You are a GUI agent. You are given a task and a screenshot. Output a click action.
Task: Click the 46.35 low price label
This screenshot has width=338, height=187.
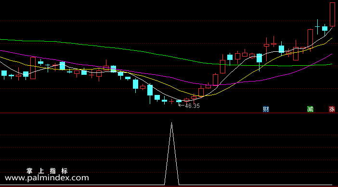pyautogui.click(x=192, y=106)
